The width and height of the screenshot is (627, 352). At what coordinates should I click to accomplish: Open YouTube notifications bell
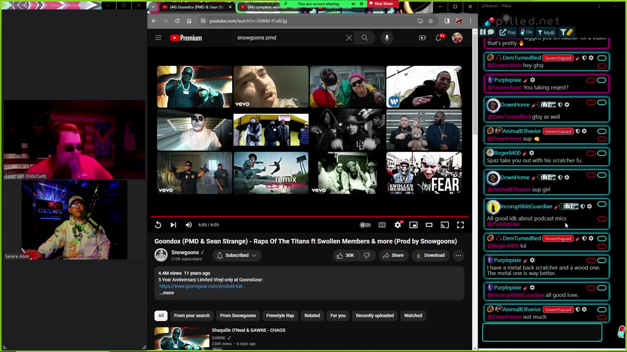click(439, 38)
